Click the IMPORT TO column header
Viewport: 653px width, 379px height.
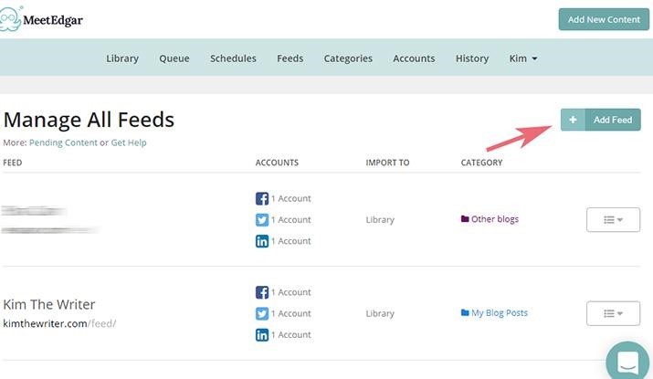pos(387,163)
